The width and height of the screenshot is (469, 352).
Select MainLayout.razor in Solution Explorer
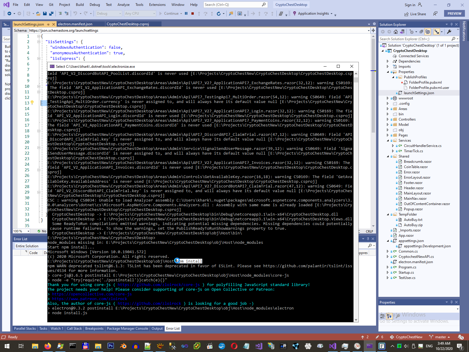(417, 193)
